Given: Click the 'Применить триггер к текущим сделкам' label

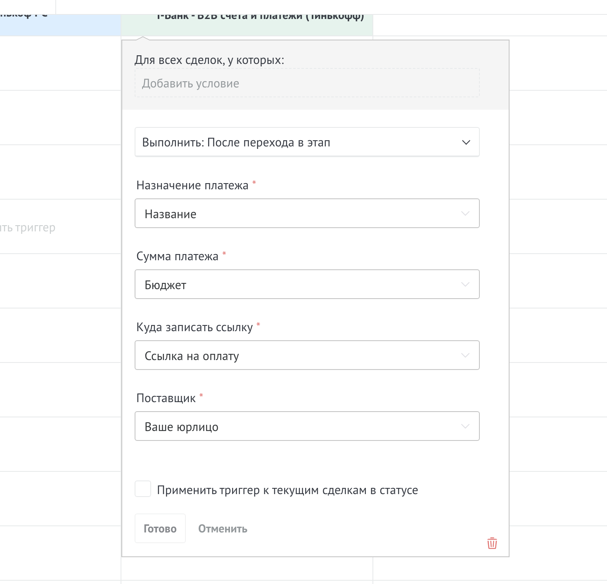Looking at the screenshot, I should click(287, 490).
